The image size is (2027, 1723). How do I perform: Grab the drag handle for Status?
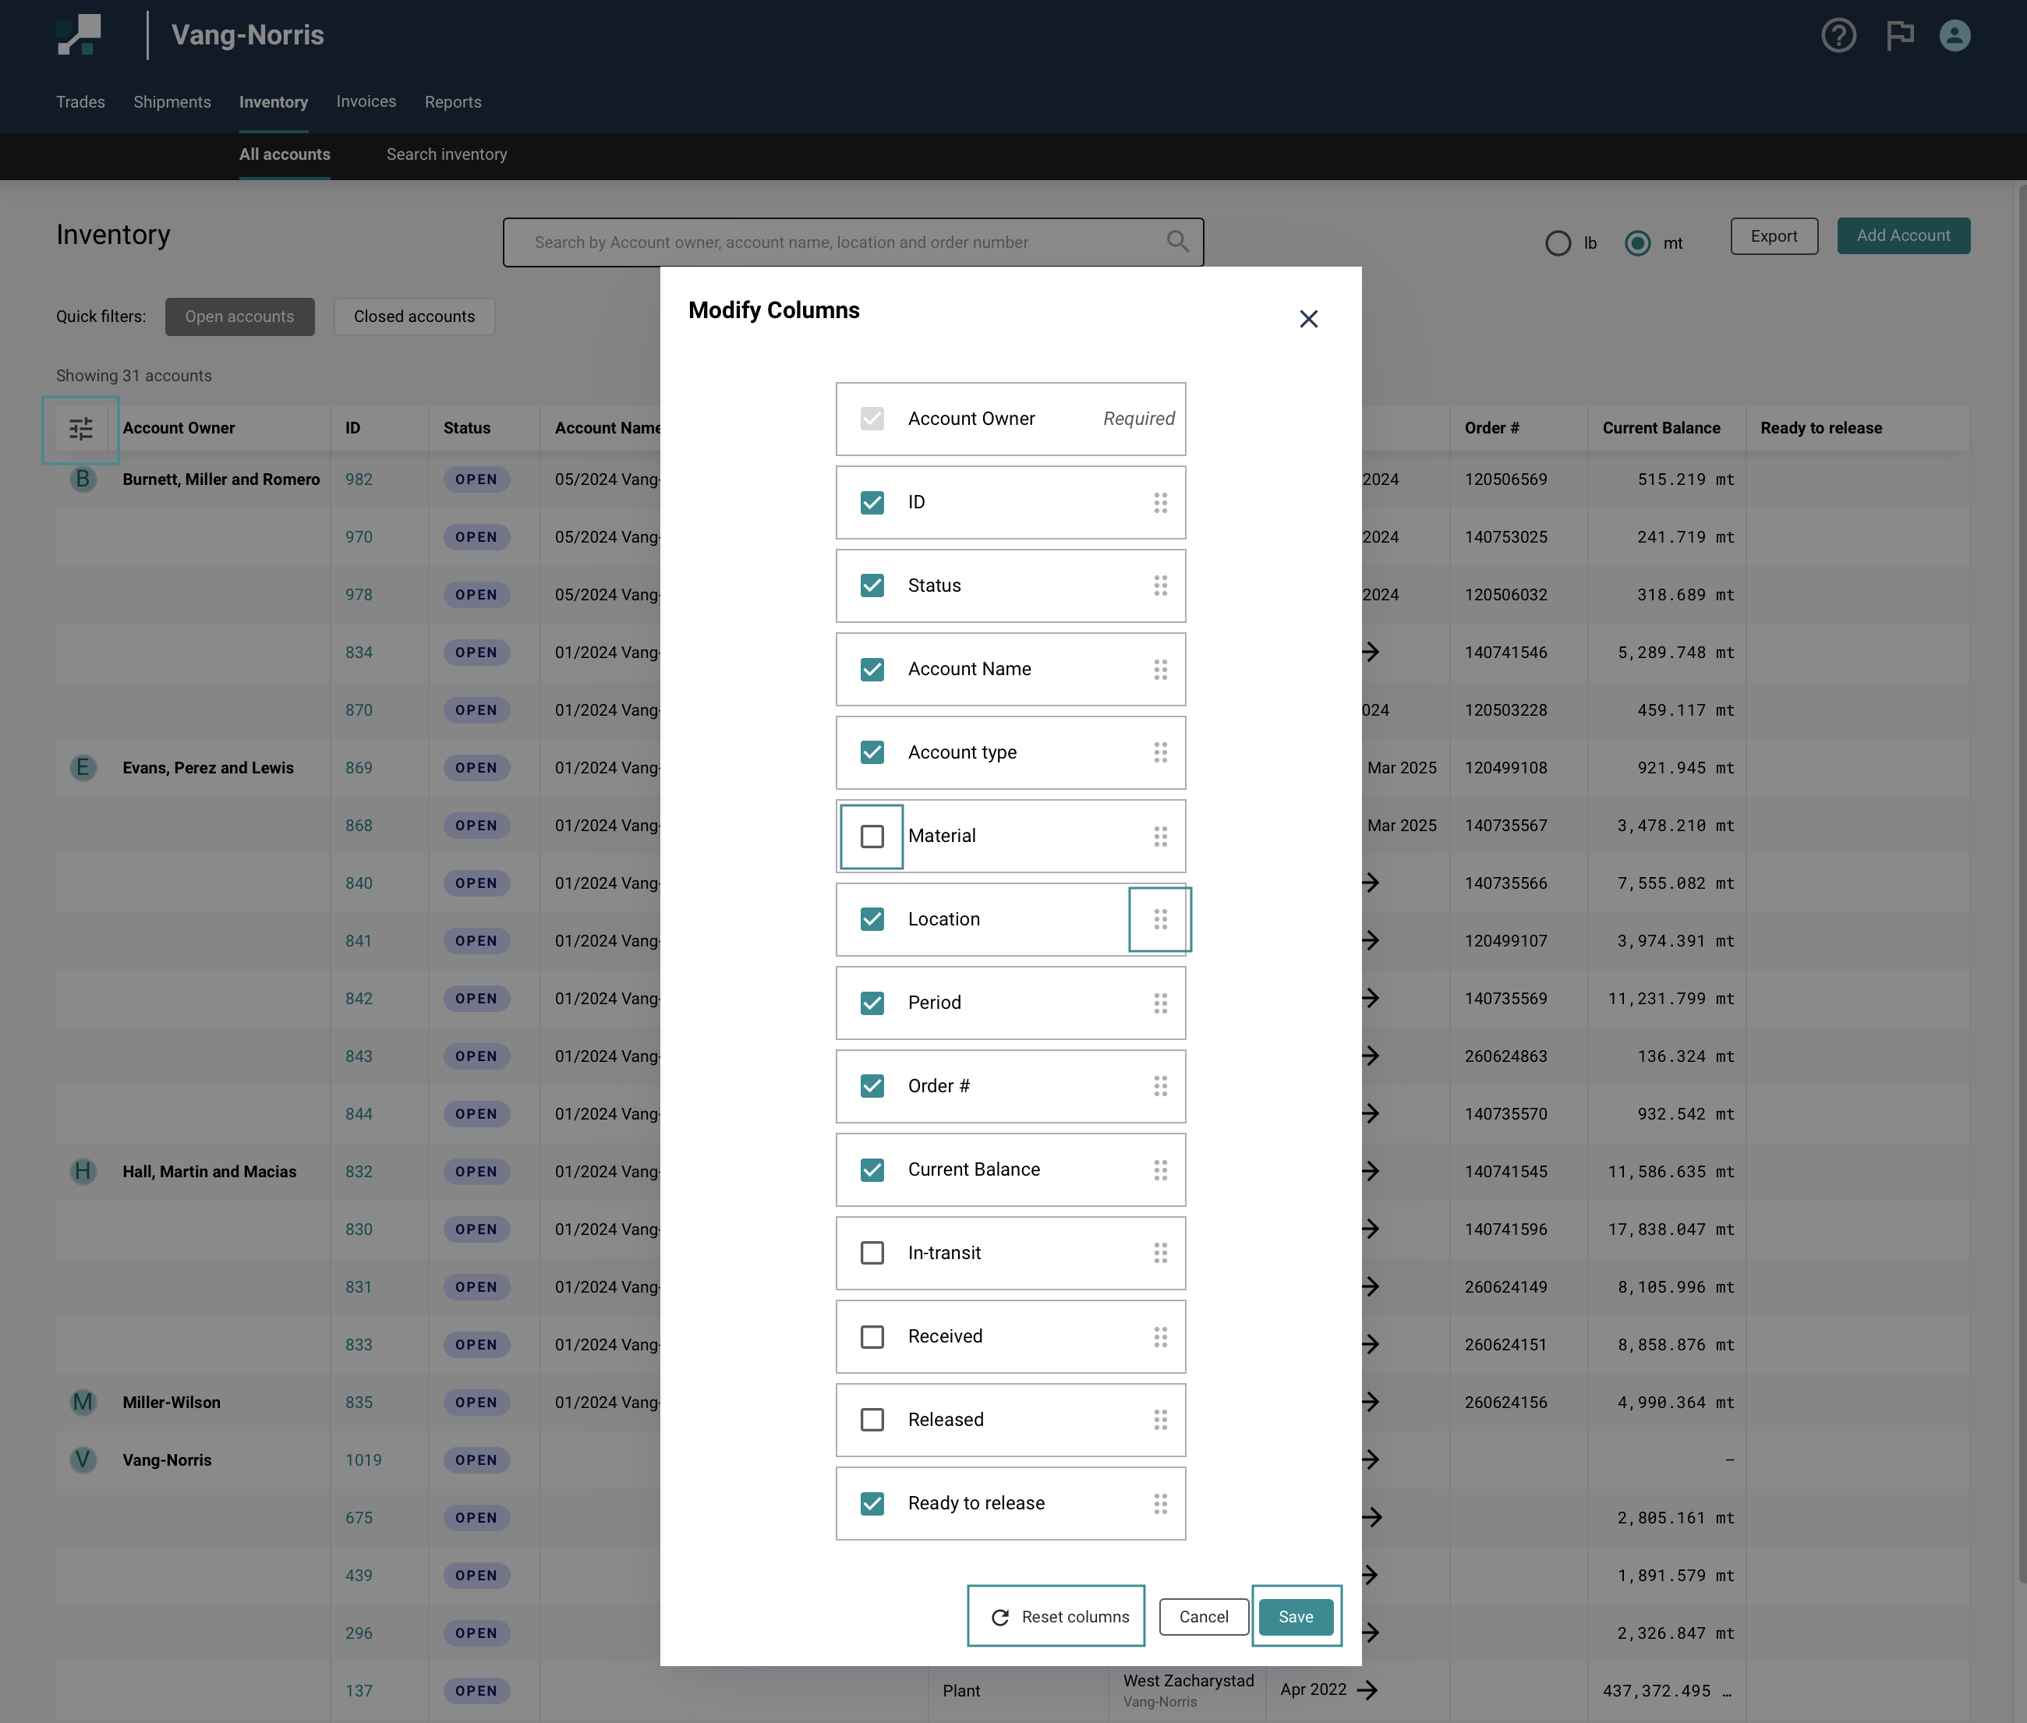tap(1159, 586)
